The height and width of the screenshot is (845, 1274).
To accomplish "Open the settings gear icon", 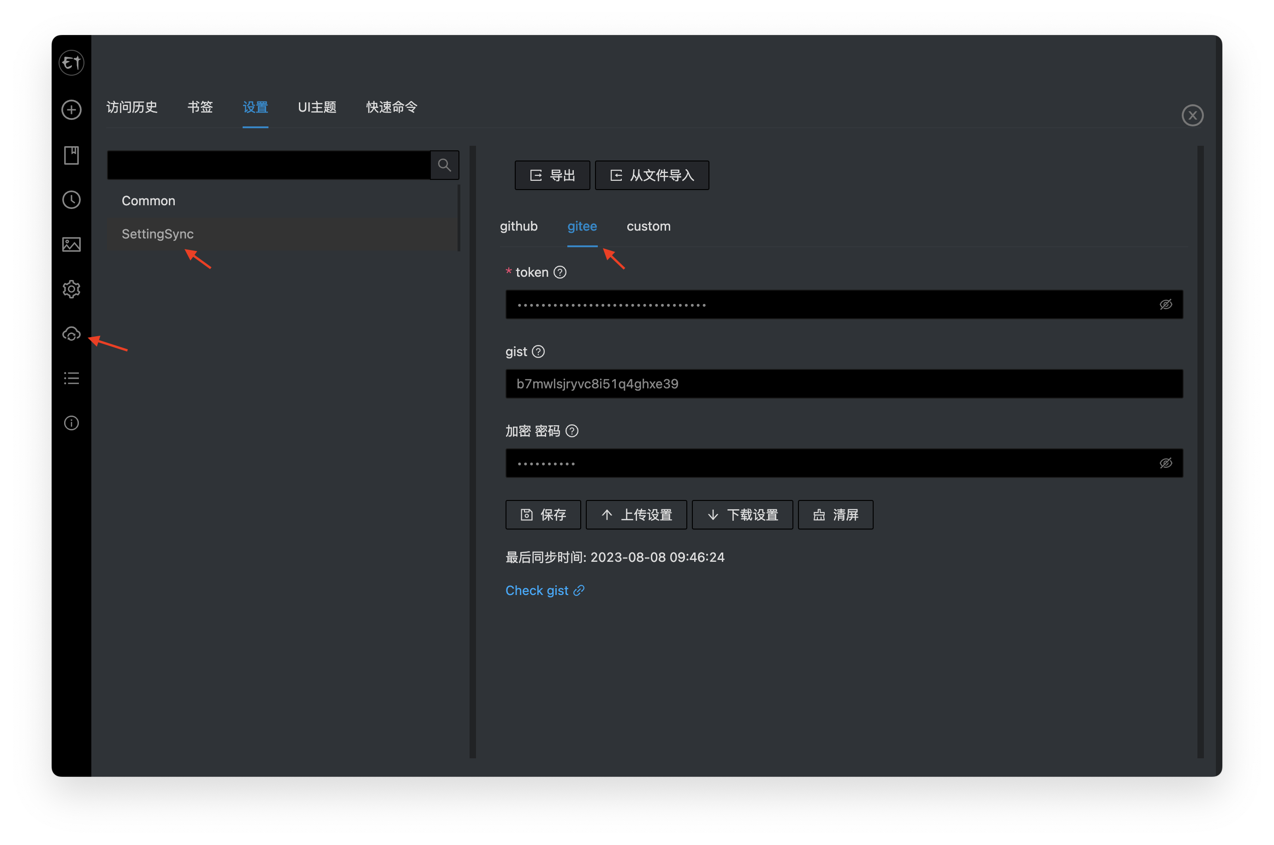I will pyautogui.click(x=71, y=289).
